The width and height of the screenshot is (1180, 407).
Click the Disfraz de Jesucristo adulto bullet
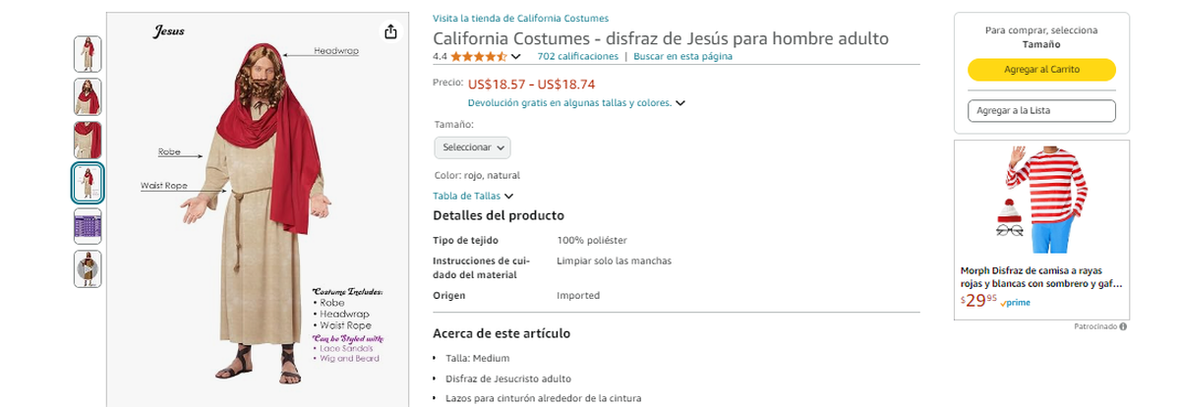[x=508, y=378]
